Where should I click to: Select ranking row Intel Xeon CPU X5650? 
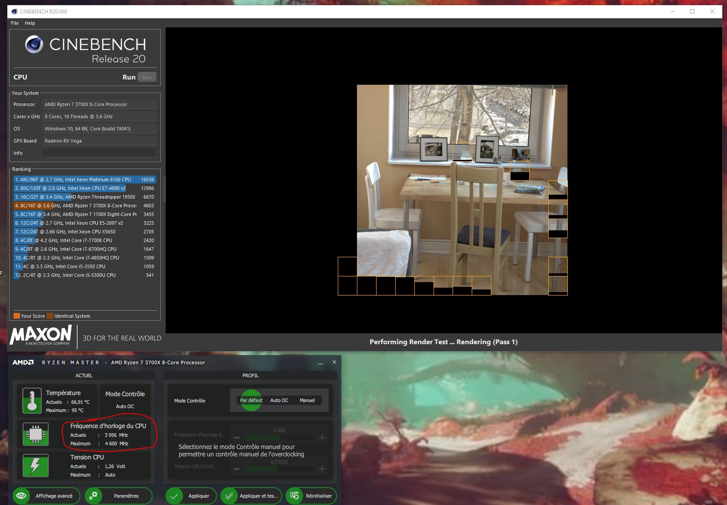(x=85, y=232)
